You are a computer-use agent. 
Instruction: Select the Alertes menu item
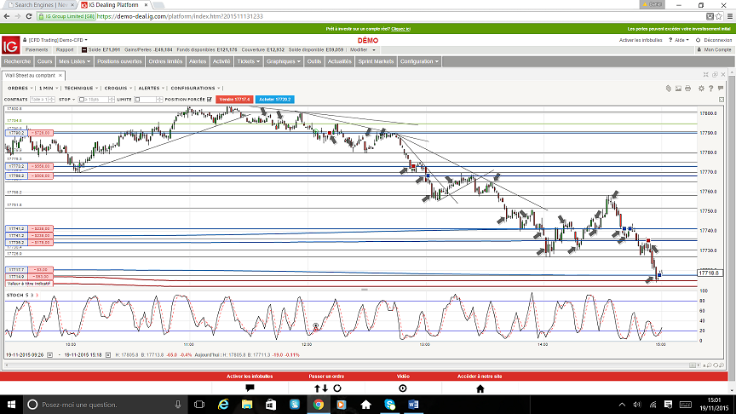[x=198, y=61]
